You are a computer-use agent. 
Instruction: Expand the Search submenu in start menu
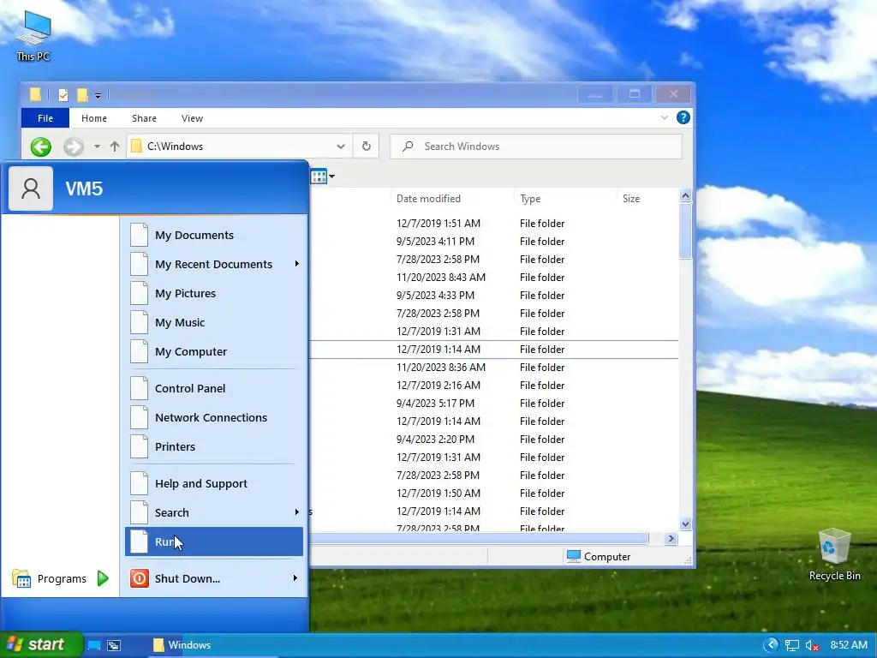click(x=296, y=512)
